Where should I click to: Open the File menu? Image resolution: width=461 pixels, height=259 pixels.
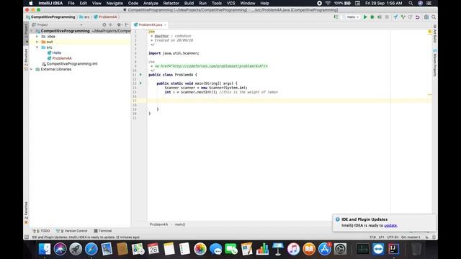(x=71, y=3)
